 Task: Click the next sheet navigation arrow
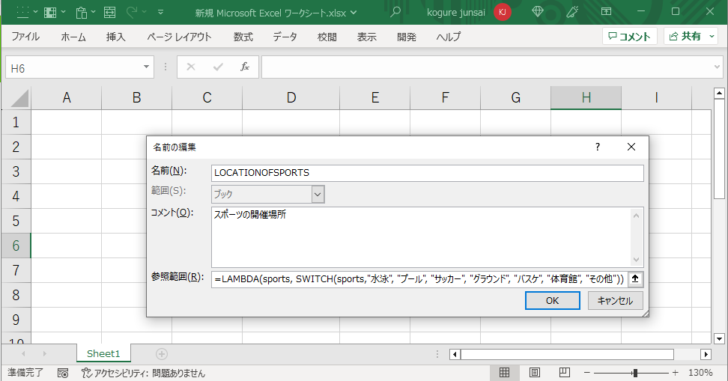45,354
